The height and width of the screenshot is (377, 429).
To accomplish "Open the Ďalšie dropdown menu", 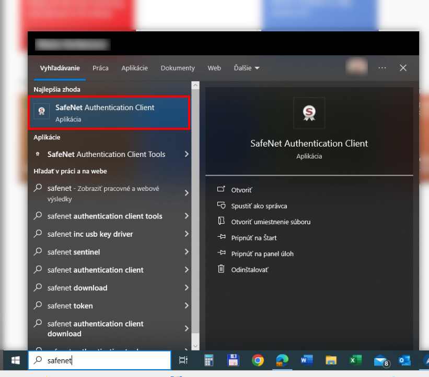I will click(x=247, y=68).
